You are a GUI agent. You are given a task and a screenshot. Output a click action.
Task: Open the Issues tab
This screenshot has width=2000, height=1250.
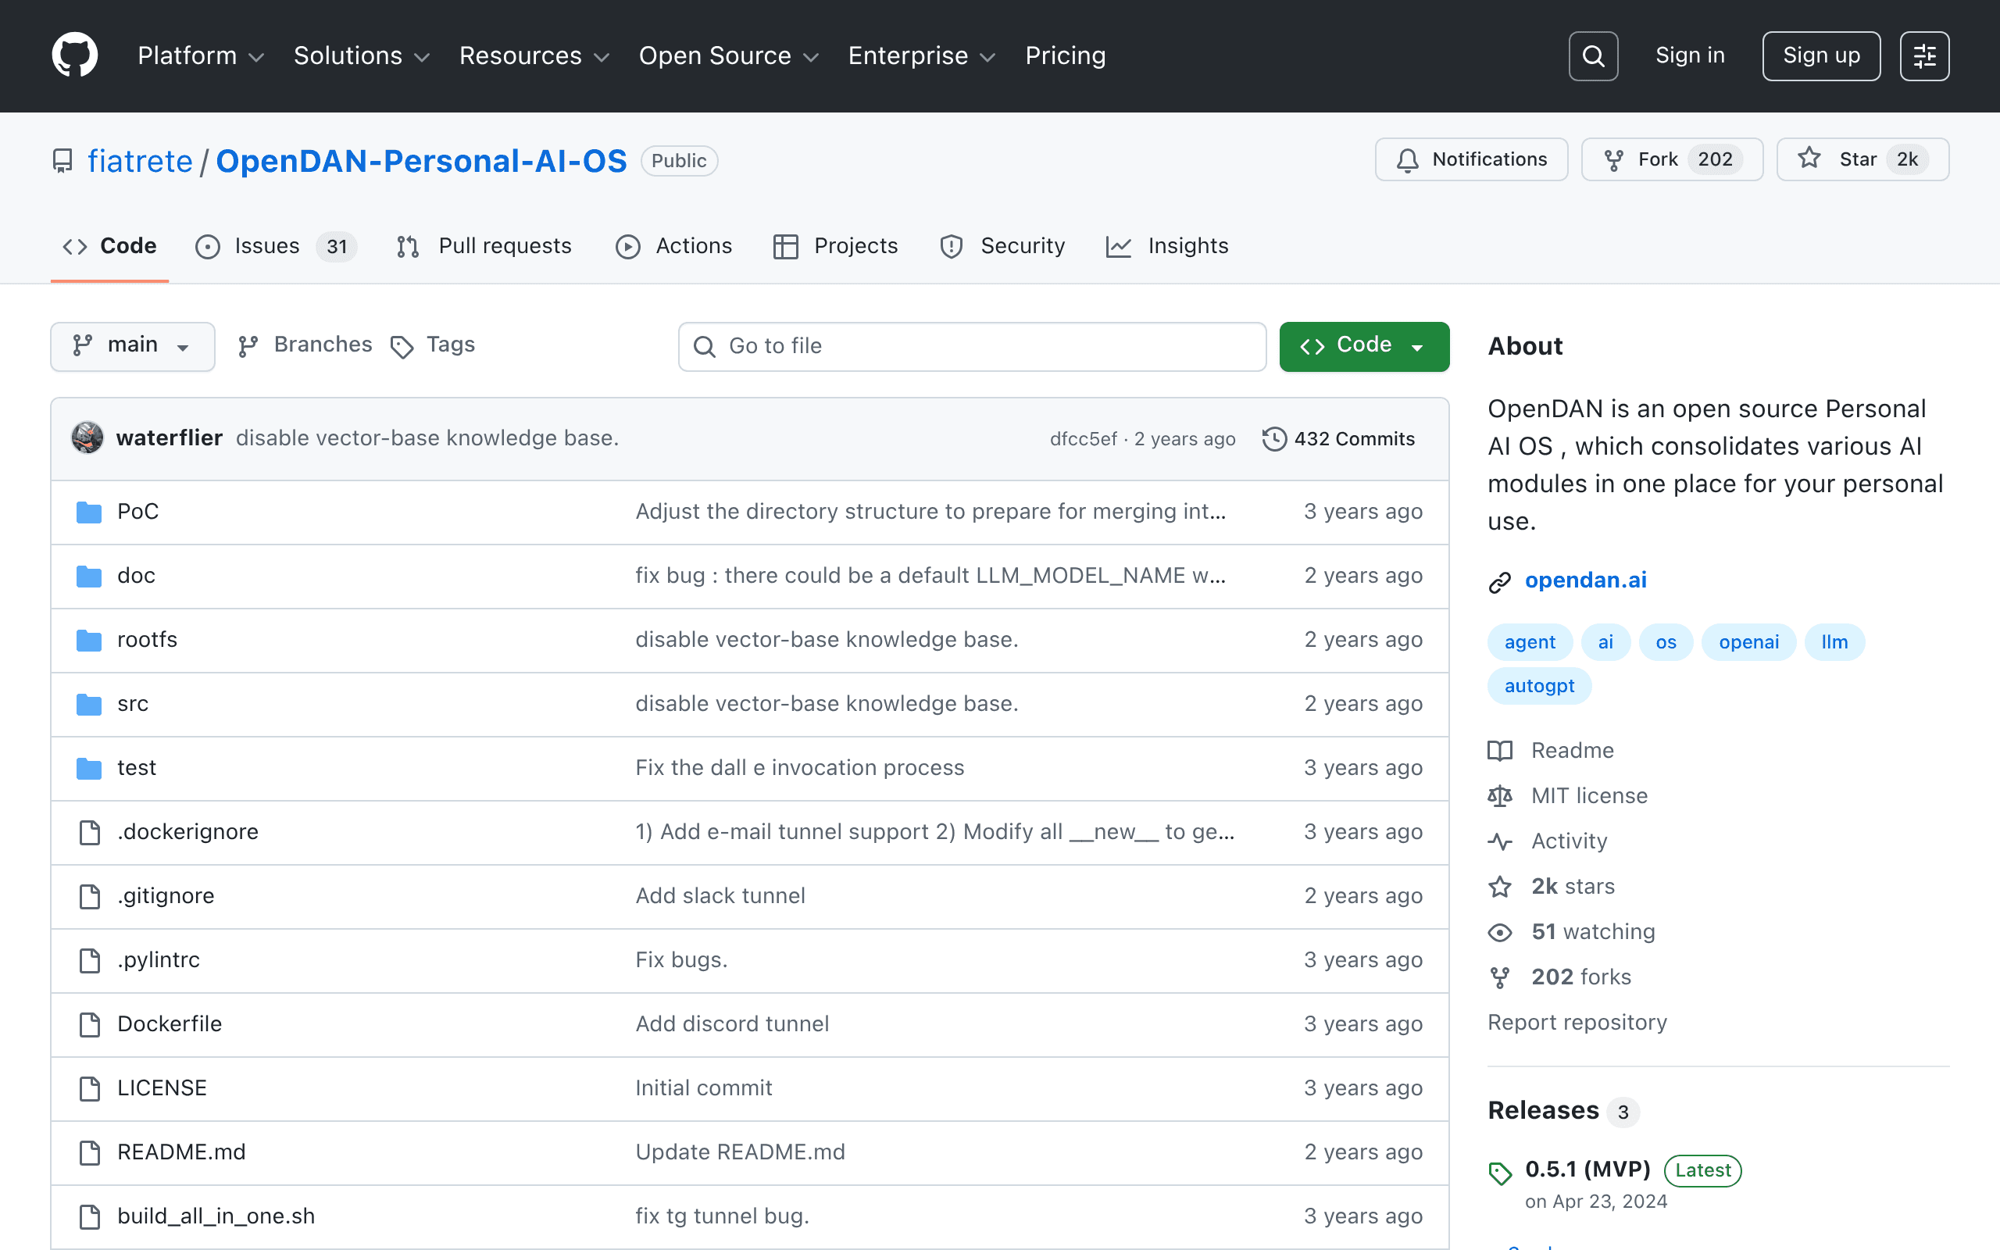[276, 245]
